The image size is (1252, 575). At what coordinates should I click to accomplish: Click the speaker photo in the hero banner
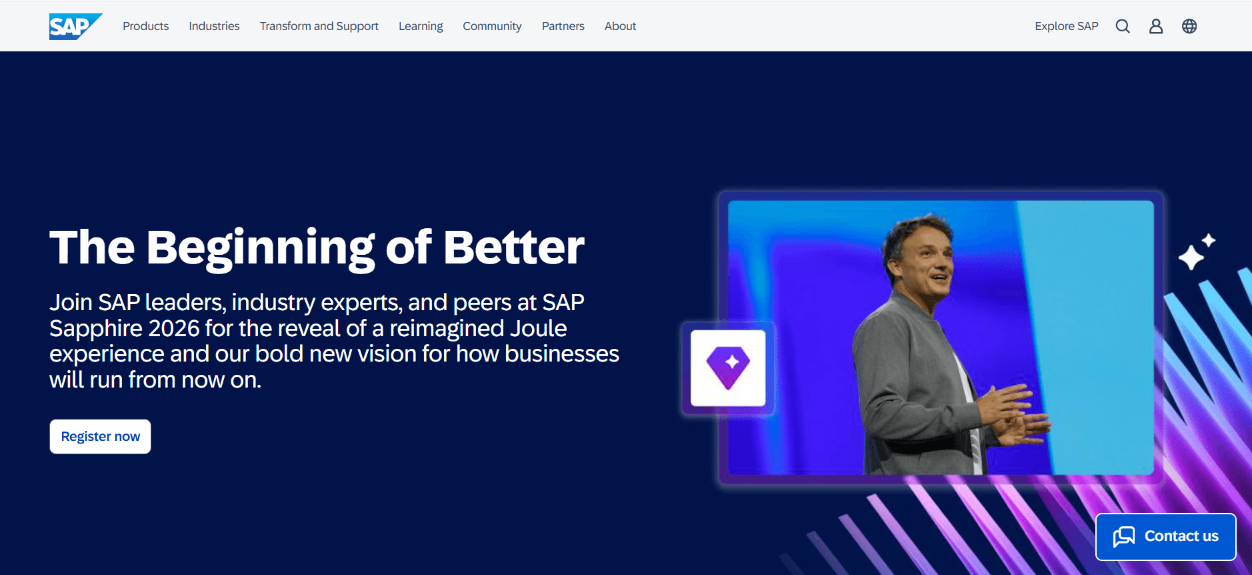coord(941,338)
